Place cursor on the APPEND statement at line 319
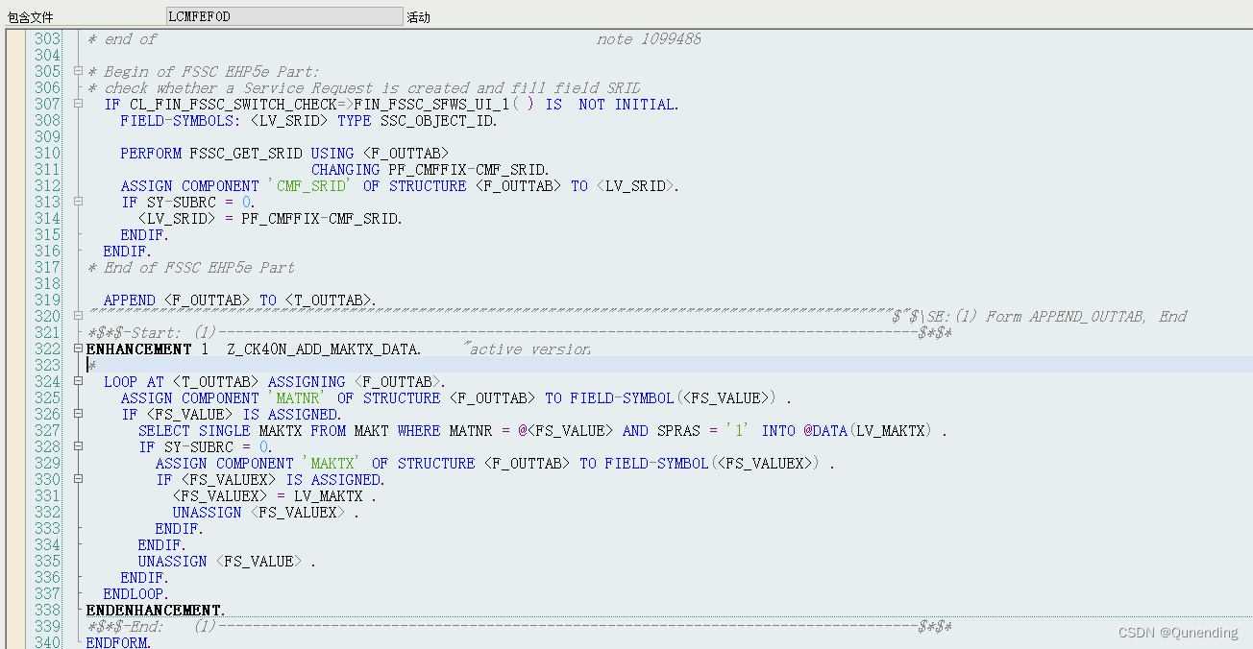The image size is (1253, 649). pos(129,300)
